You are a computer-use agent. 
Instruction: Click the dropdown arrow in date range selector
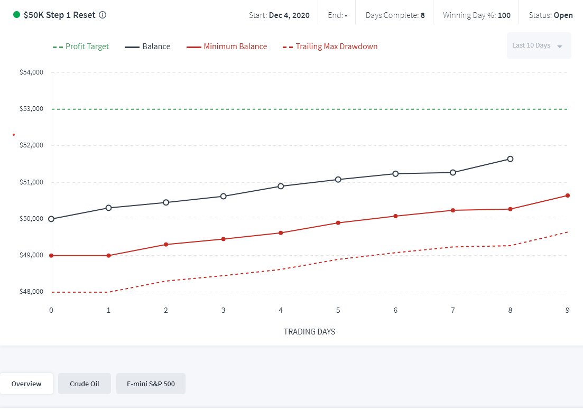pyautogui.click(x=560, y=46)
